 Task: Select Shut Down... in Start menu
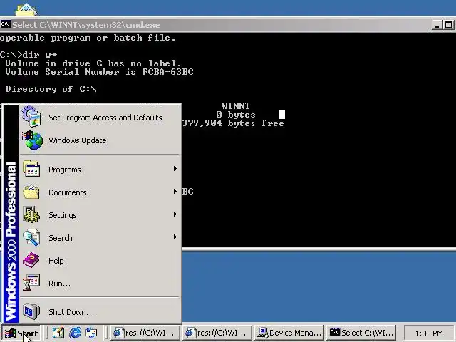click(100, 312)
